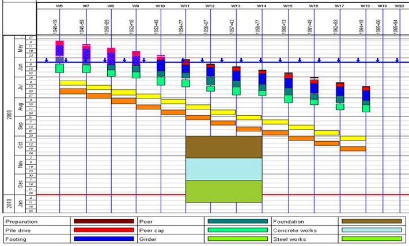
Task: Select the Sep month row label
Action: click(x=20, y=126)
